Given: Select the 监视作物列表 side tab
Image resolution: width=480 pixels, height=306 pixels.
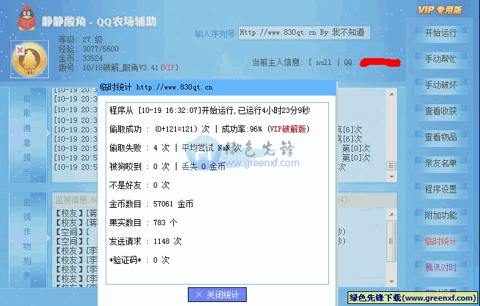Looking at the screenshot, I should (x=27, y=239).
